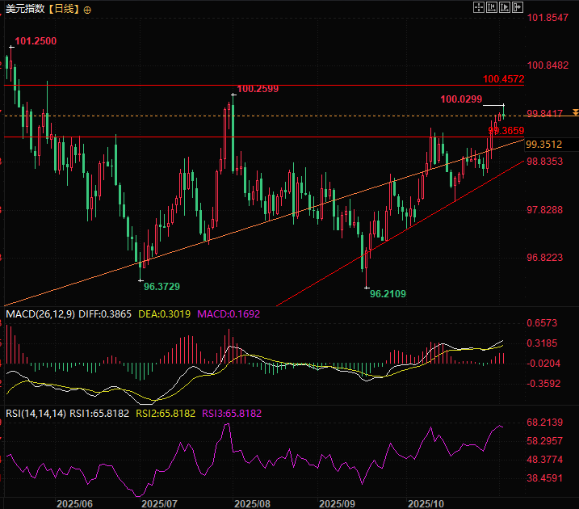Click the play-forward chart range icon
The width and height of the screenshot is (579, 509).
click(x=504, y=7)
